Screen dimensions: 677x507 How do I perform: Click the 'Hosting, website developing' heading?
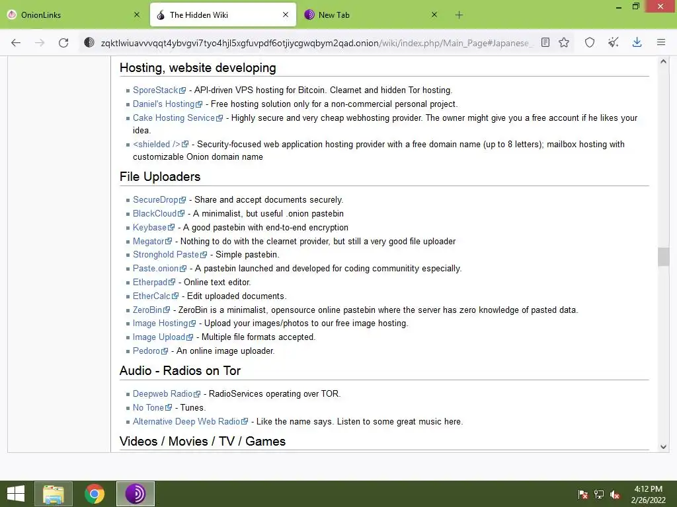[198, 68]
